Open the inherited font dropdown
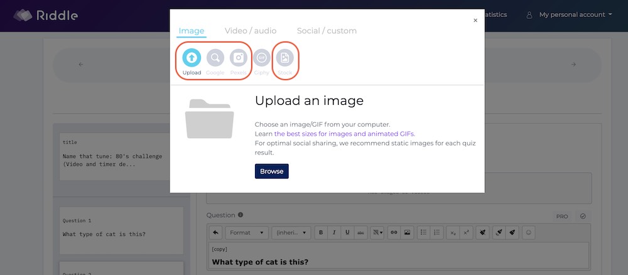The height and width of the screenshot is (275, 628). click(291, 232)
